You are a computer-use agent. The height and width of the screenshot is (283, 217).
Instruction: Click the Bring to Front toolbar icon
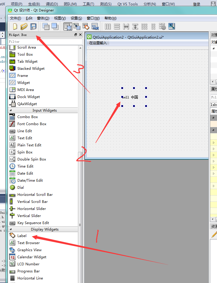coord(55,27)
